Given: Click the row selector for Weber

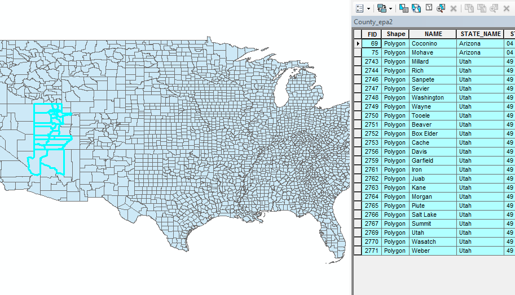Looking at the screenshot, I should pos(358,251).
